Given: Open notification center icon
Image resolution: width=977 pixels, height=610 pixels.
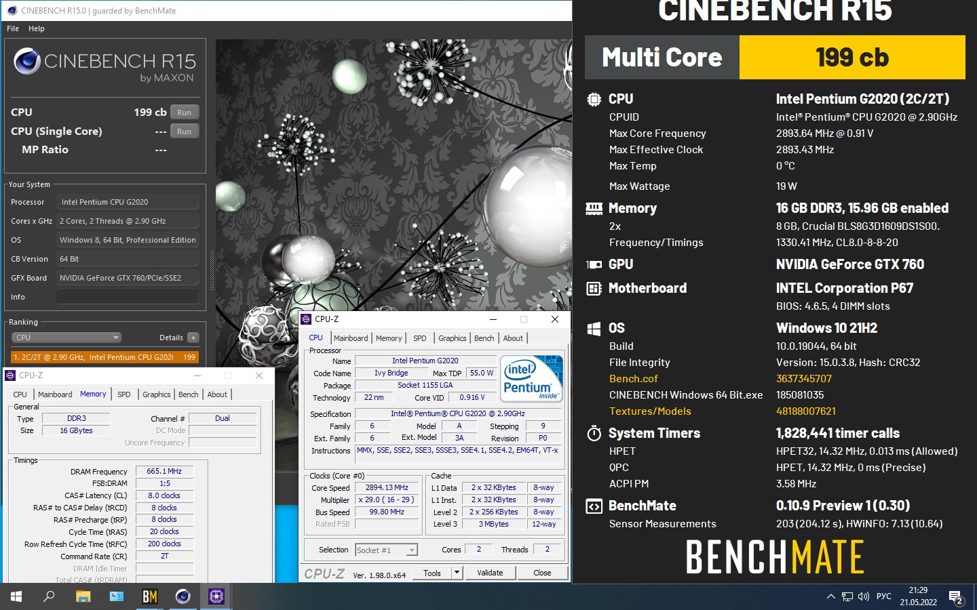Looking at the screenshot, I should pos(957,597).
